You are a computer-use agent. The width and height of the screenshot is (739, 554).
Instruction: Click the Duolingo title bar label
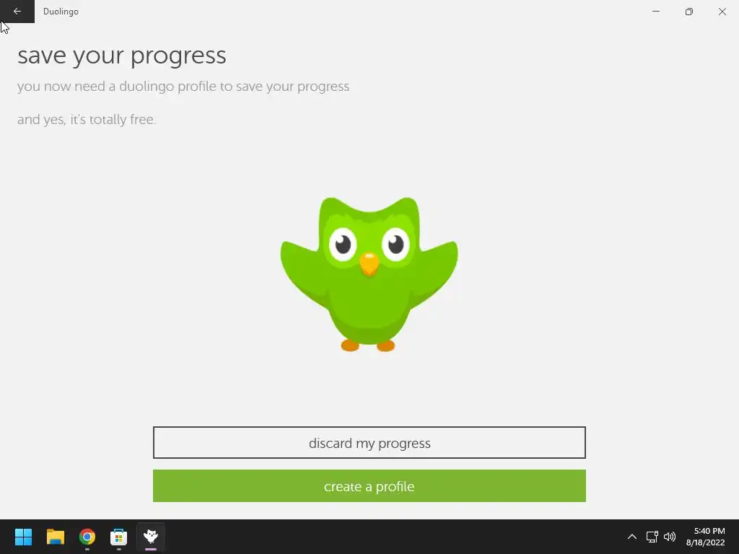[x=61, y=12]
